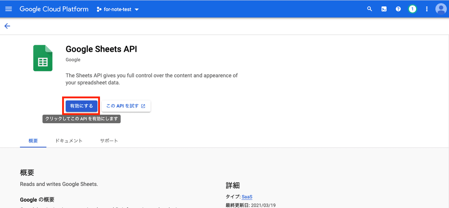Open the hamburger navigation menu
The width and height of the screenshot is (449, 208).
9,9
